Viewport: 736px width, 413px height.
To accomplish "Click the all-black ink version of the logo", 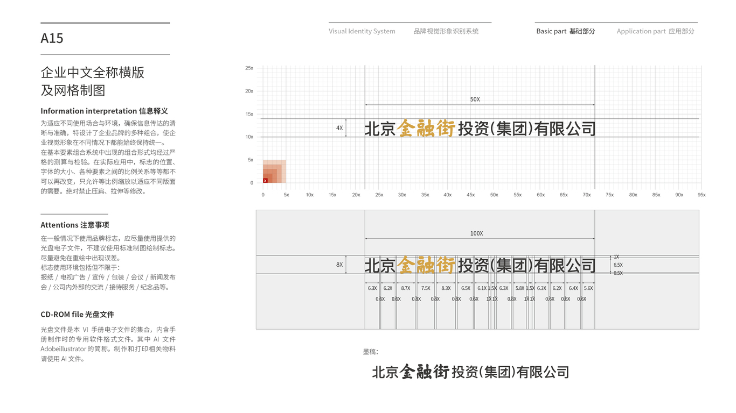I will coord(470,372).
